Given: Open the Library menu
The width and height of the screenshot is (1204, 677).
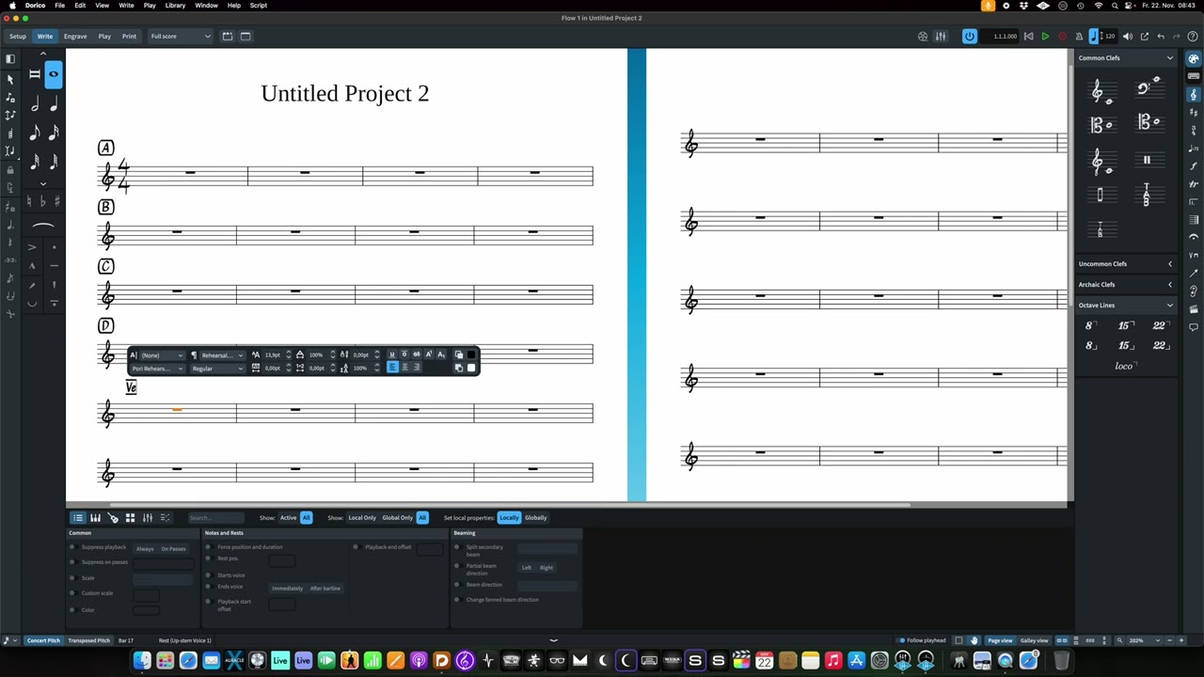Looking at the screenshot, I should (175, 6).
